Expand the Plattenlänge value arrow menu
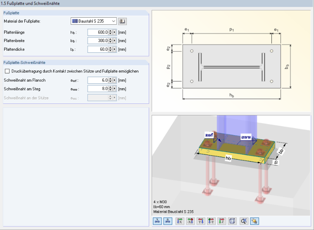 (x=114, y=33)
